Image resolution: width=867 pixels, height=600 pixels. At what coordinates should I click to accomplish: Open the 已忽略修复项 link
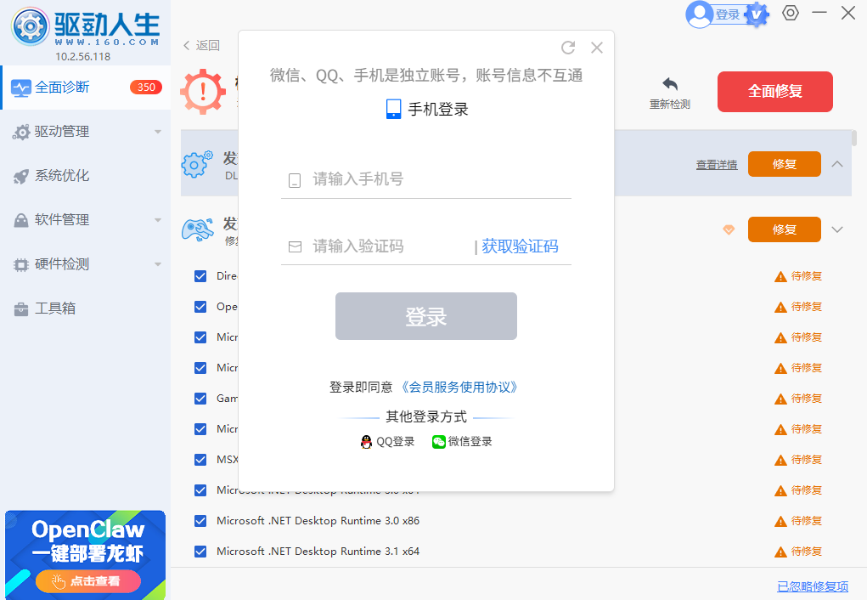click(813, 586)
